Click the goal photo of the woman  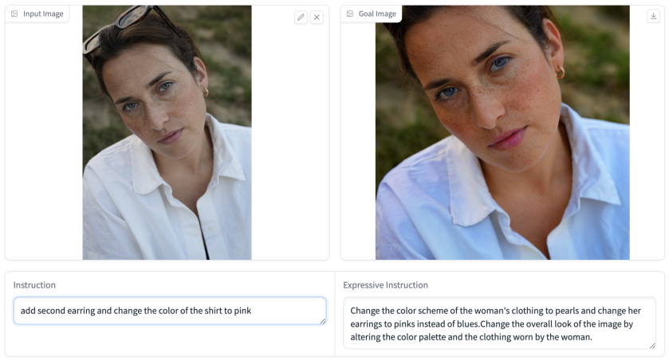tap(502, 132)
